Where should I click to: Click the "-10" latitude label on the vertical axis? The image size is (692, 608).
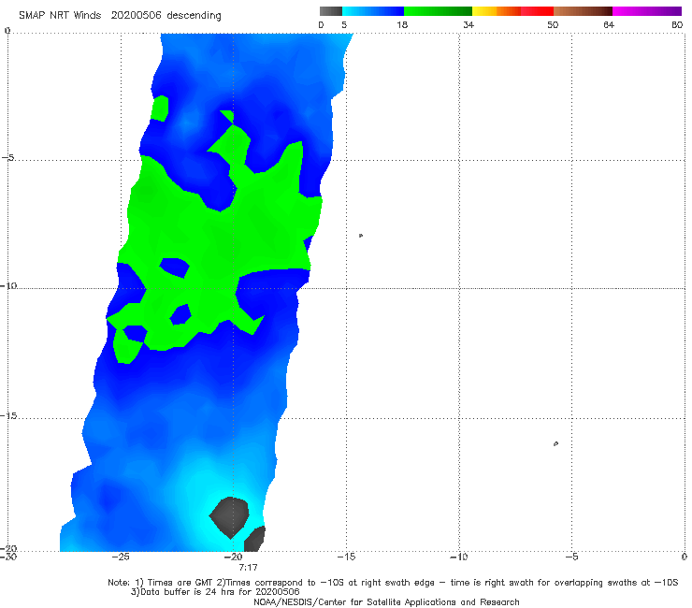coord(8,285)
